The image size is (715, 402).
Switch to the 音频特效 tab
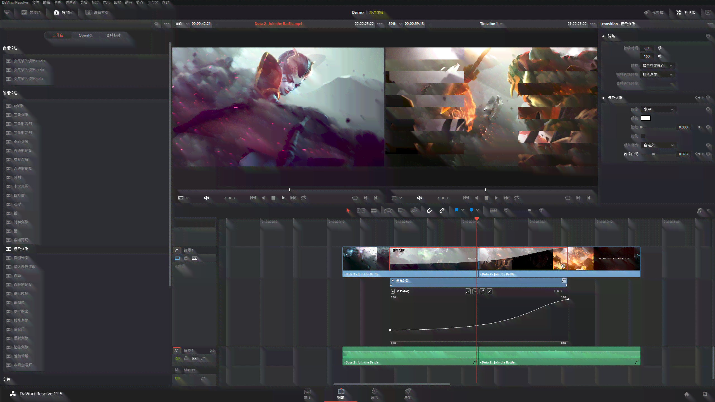click(x=113, y=35)
